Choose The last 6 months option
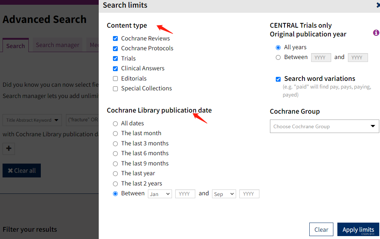Image resolution: width=380 pixels, height=239 pixels. tap(115, 154)
